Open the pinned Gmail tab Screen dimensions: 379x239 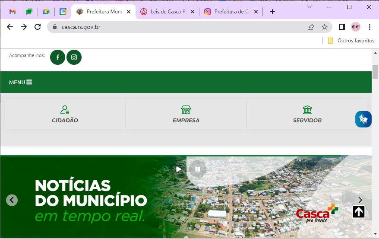(x=13, y=12)
